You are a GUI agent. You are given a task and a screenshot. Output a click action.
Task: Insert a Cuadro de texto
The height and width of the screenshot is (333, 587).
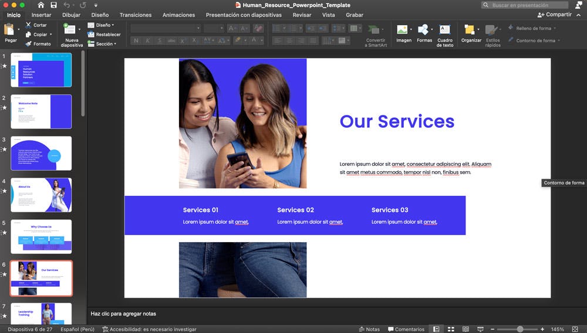[445, 30]
